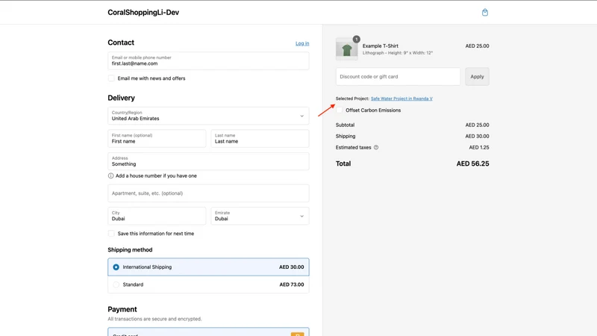Click the City input field
The width and height of the screenshot is (597, 336).
click(157, 216)
